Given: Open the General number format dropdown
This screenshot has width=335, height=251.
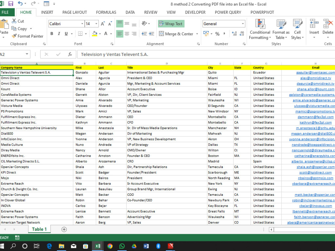Looking at the screenshot, I should coord(243,24).
